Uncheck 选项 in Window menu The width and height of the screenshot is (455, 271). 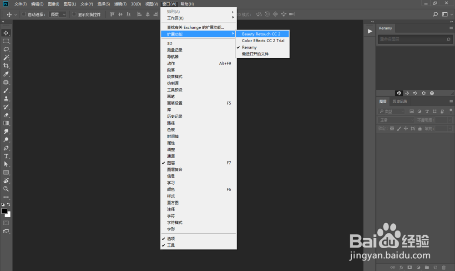pyautogui.click(x=198, y=239)
